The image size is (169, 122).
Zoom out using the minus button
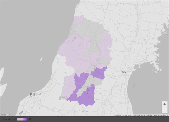pos(164,110)
